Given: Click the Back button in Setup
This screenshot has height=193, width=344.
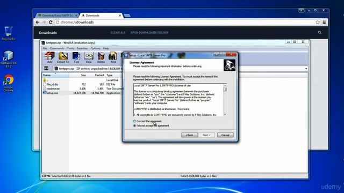Looking at the screenshot, I should coord(189,135).
